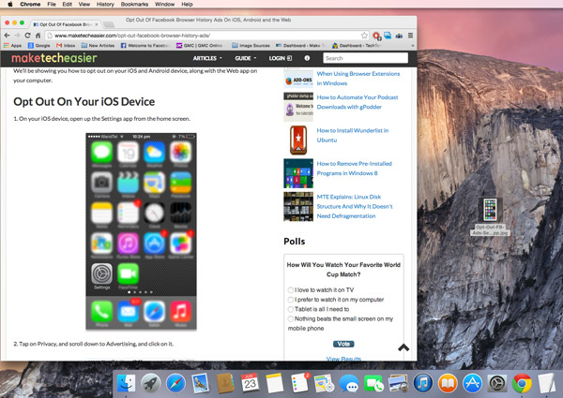Open Safari compass icon in Dock
563x398 pixels.
click(175, 383)
